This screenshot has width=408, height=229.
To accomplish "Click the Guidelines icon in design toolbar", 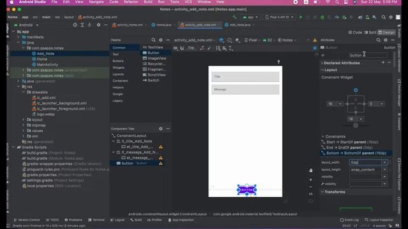I will (231, 48).
